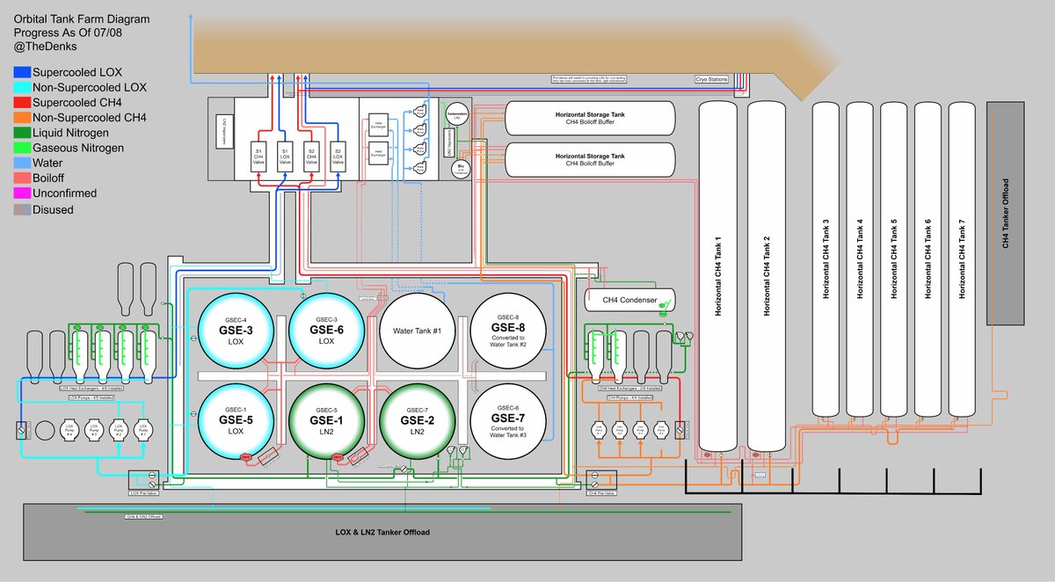Click the CH4 Heat Exchangers installed label
1055x582 pixels.
(x=629, y=388)
